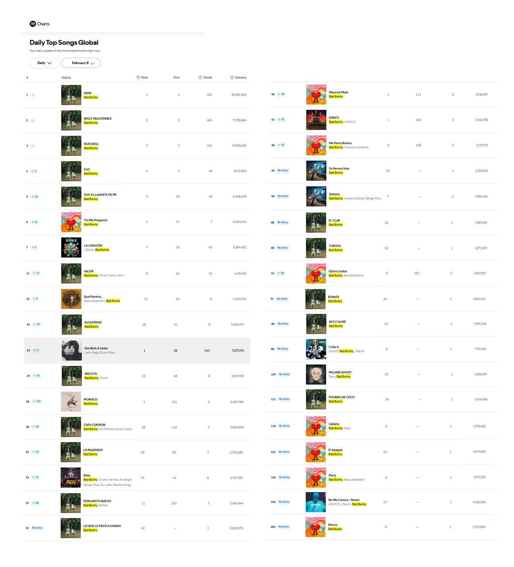The width and height of the screenshot is (514, 567).
Task: Open the Die With A Smile album cover
Action: (71, 350)
